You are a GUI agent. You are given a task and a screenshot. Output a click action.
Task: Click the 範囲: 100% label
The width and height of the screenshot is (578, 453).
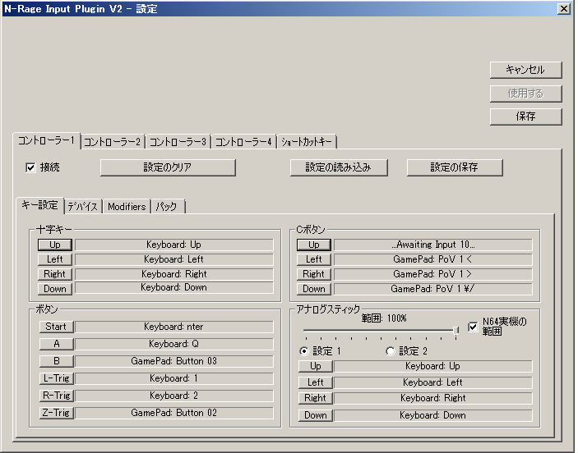384,318
